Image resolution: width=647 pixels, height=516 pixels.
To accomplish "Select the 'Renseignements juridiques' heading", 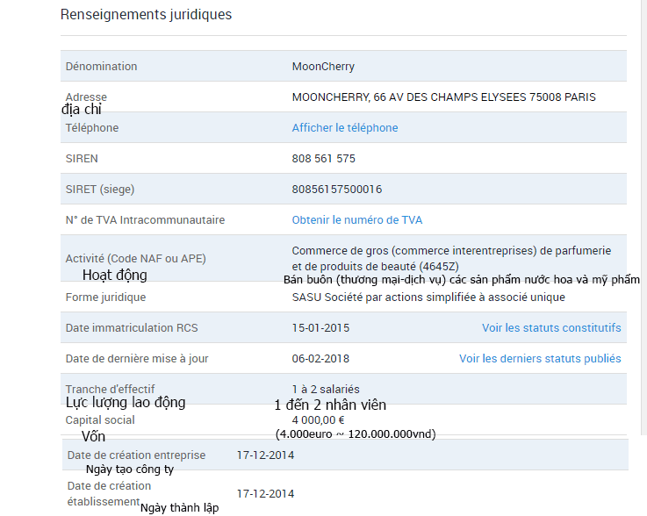I will tap(146, 14).
